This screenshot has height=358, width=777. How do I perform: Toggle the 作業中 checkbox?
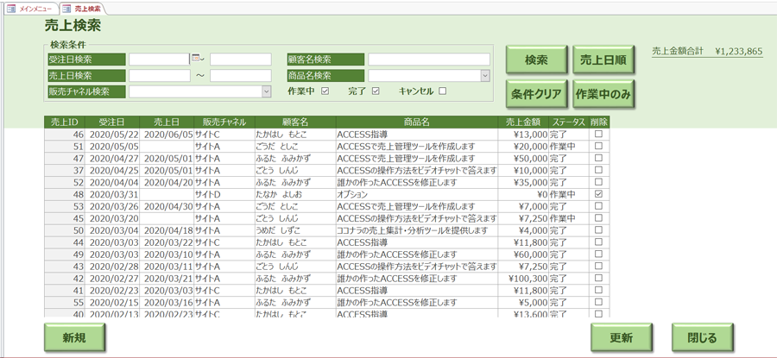325,91
